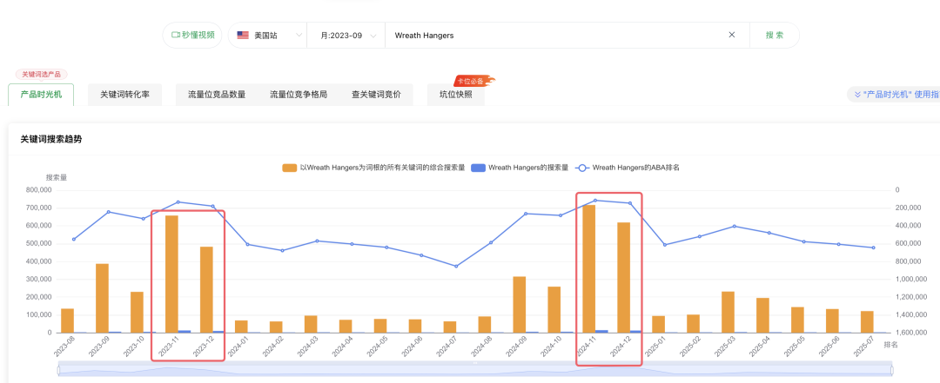Click the orange bar for 2024-11

(588, 268)
